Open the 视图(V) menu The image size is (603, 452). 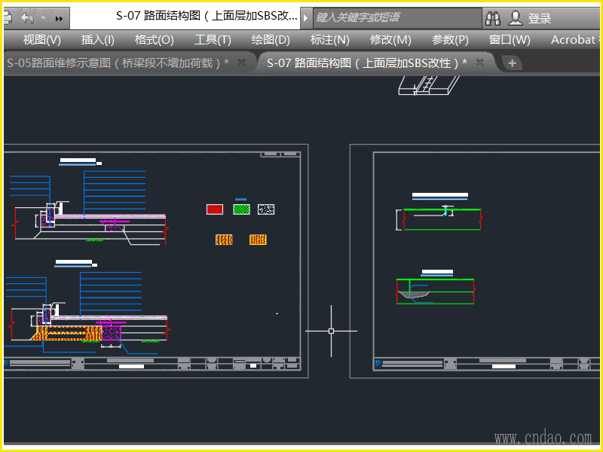click(x=41, y=40)
